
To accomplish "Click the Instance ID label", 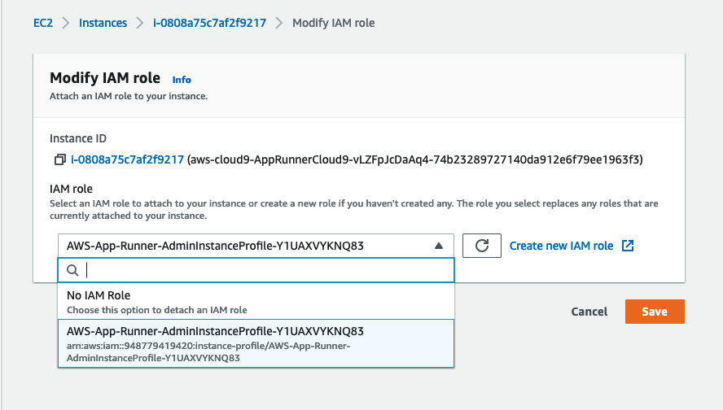I will 78,138.
